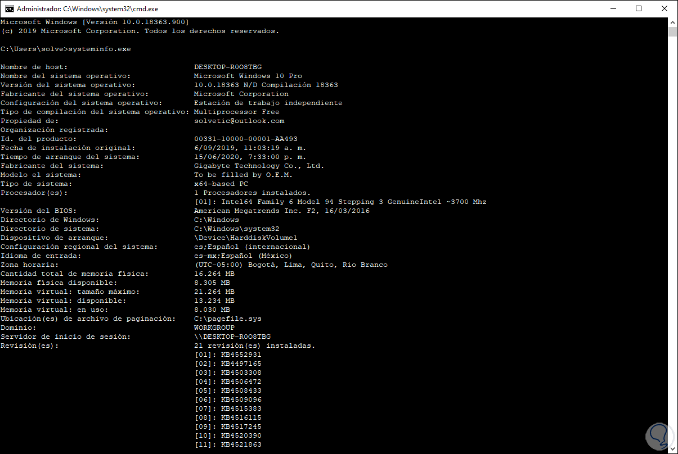Click boot time 15/06/2020 value

(x=250, y=157)
